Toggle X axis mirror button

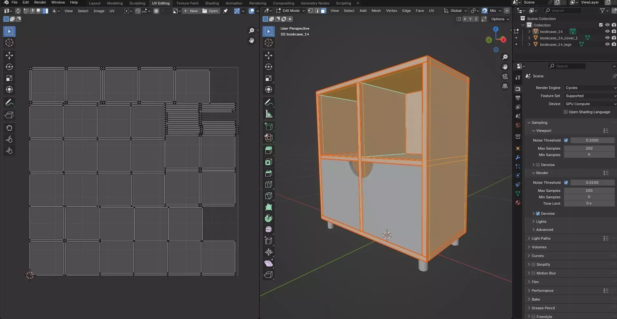pyautogui.click(x=465, y=19)
